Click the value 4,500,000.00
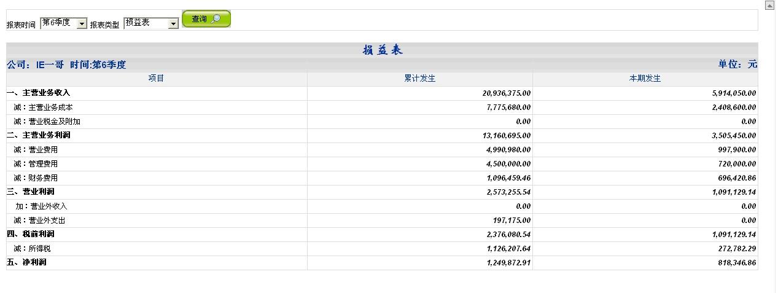The height and width of the screenshot is (293, 778). [x=508, y=164]
